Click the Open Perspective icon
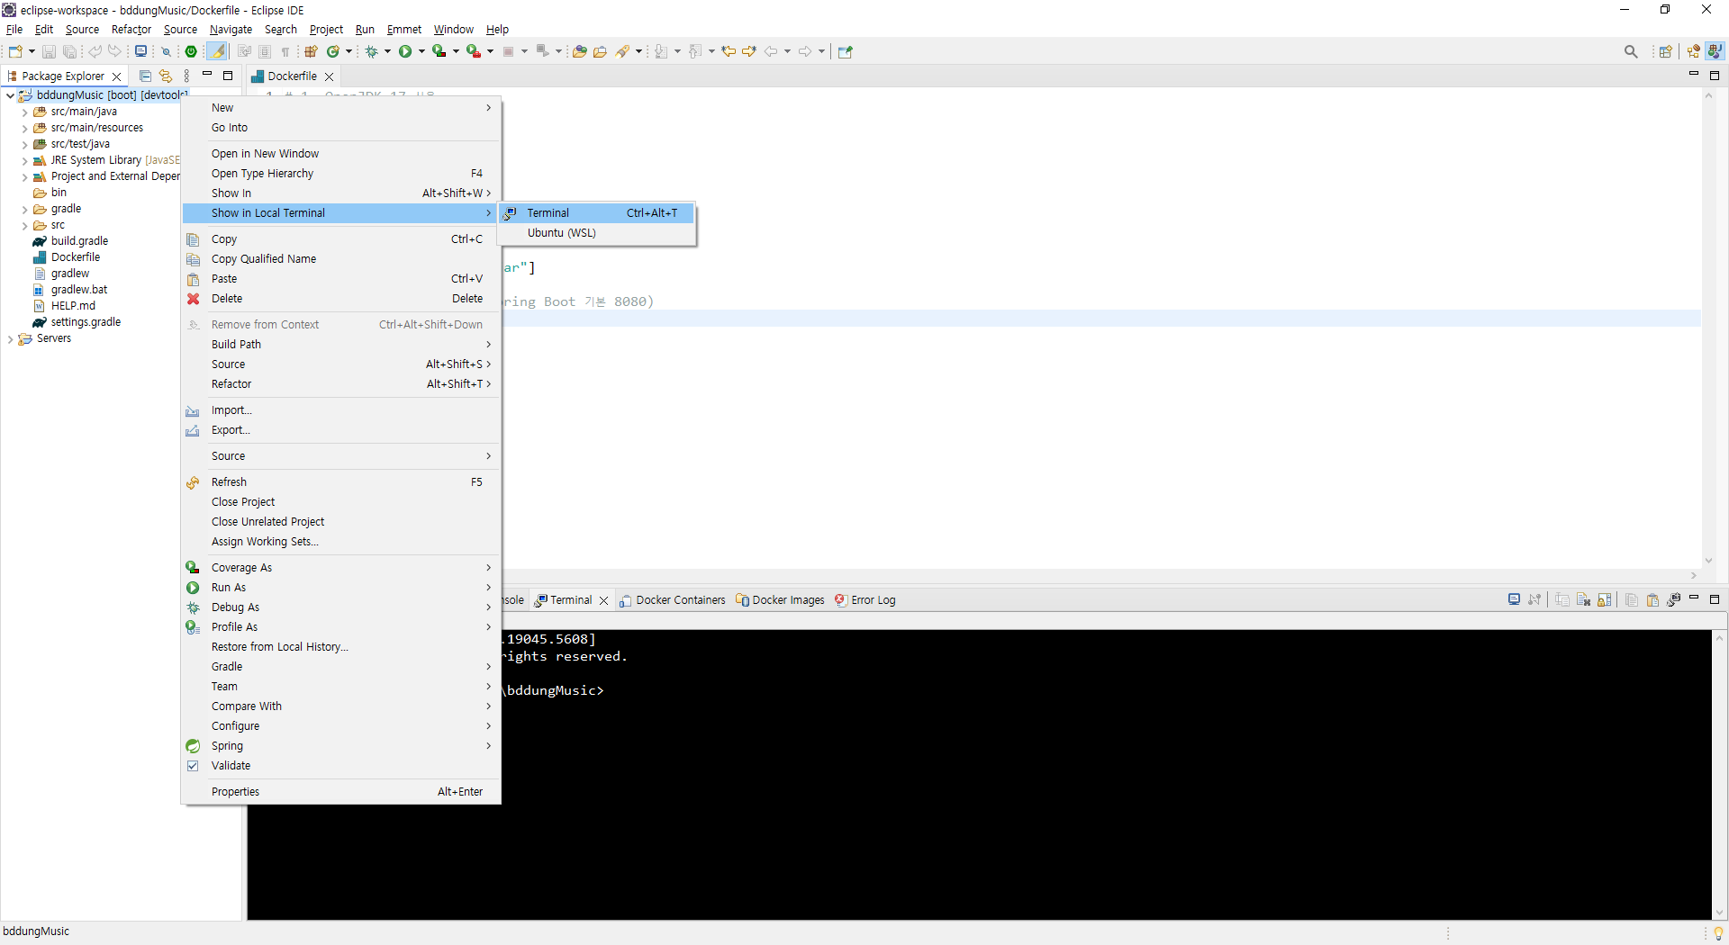Viewport: 1729px width, 945px height. 1666,51
